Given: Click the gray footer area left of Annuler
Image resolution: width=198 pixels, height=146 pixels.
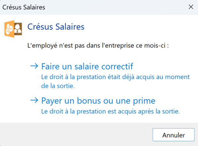Looking at the screenshot, I should coord(76,135).
